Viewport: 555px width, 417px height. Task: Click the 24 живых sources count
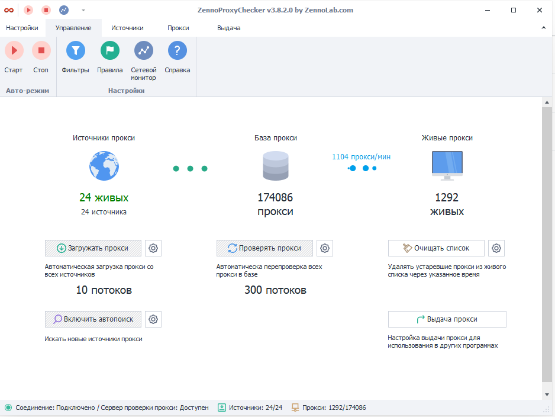pos(104,198)
